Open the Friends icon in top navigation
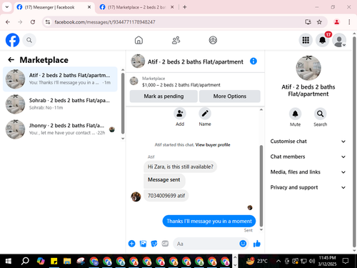 (x=176, y=40)
